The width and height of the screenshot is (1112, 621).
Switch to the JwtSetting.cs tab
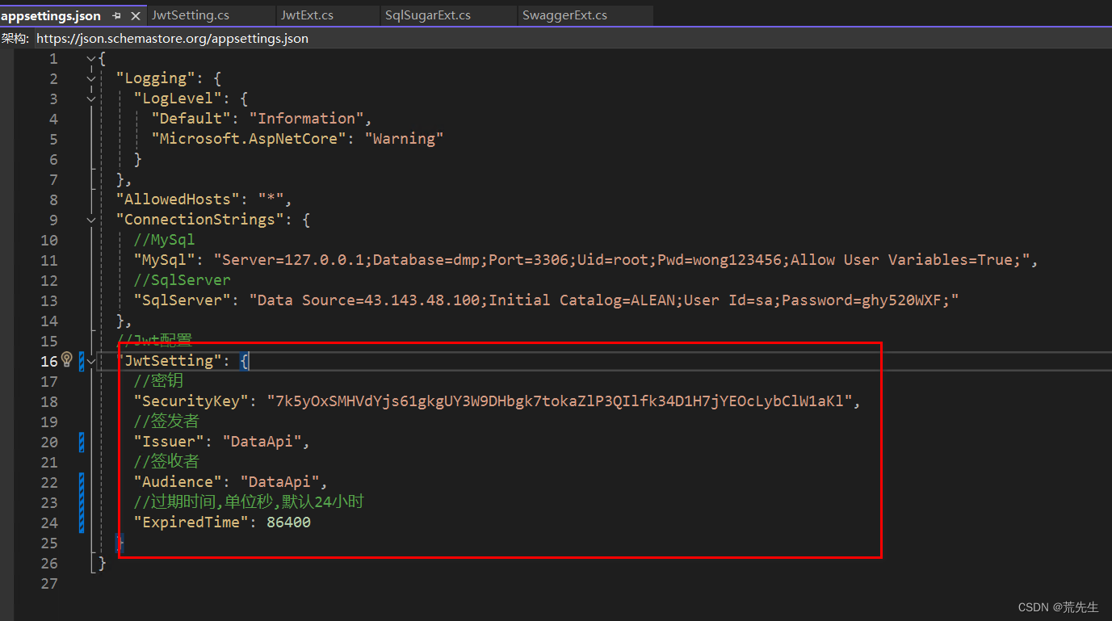(190, 15)
